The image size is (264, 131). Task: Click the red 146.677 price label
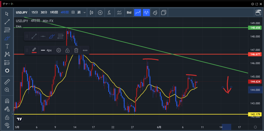255,54
